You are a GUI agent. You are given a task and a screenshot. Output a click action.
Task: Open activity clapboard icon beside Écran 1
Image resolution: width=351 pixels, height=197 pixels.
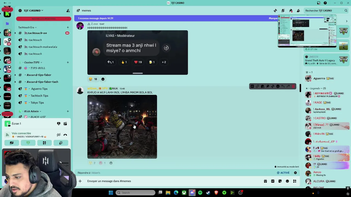tap(65, 124)
